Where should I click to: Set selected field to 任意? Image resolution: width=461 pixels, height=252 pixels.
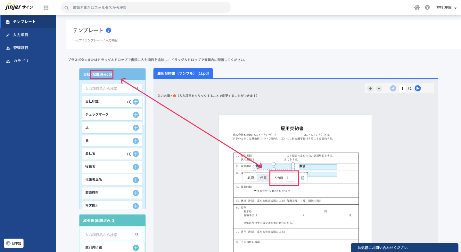[x=263, y=178]
